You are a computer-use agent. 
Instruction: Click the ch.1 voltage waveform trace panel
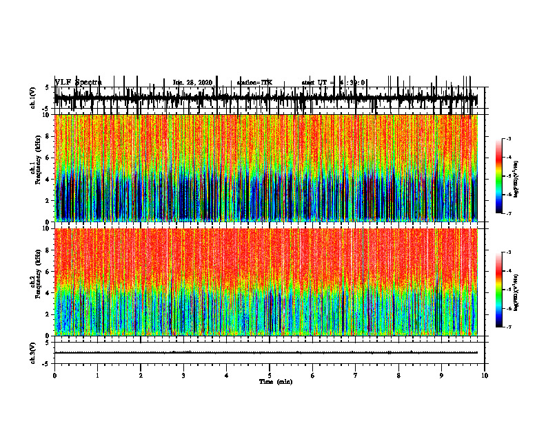tap(270, 98)
